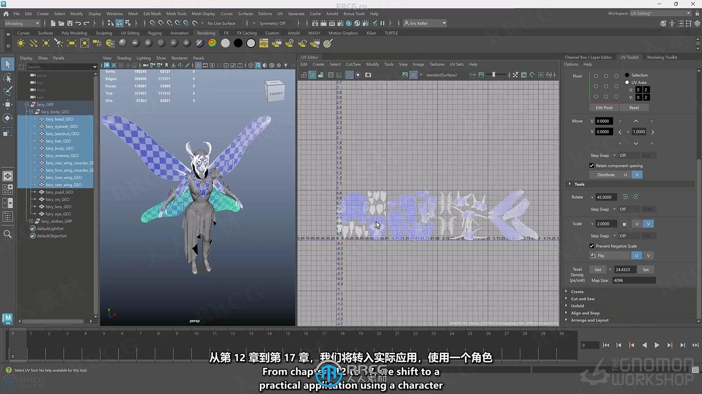Click the Reset pivot button
702x394 pixels.
click(634, 108)
